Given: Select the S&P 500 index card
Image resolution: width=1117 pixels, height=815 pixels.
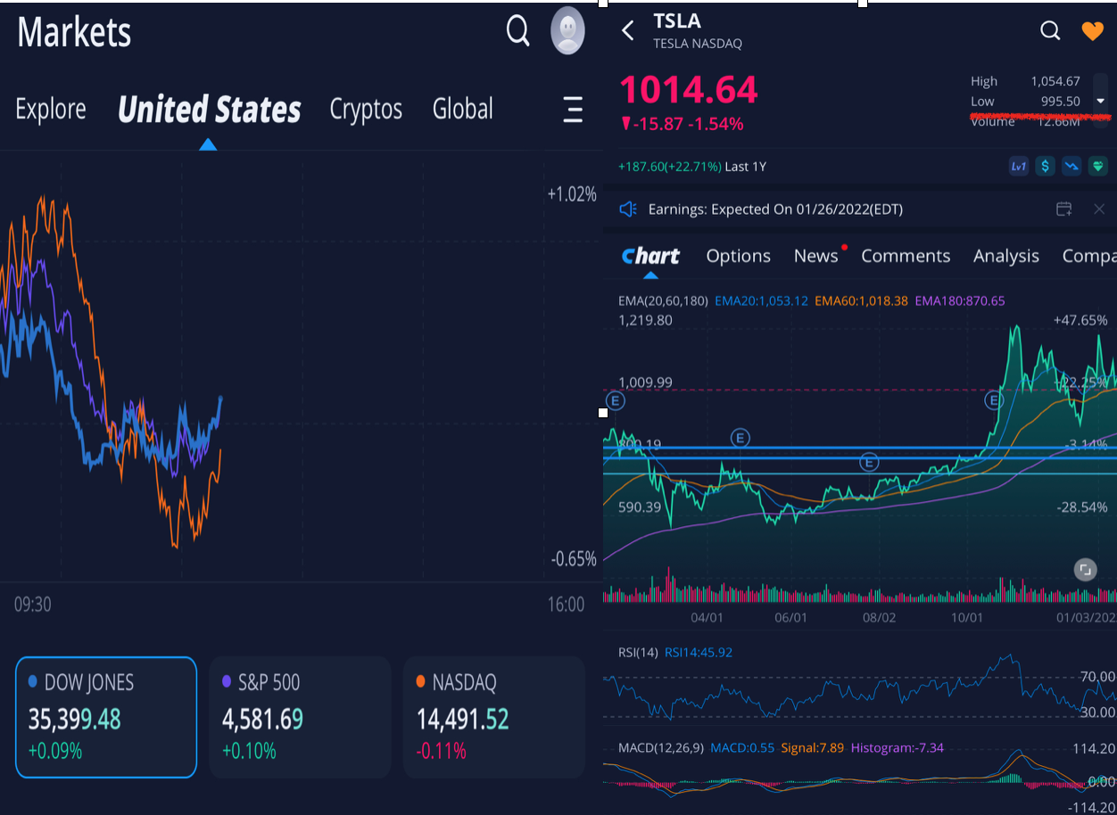Looking at the screenshot, I should [x=300, y=717].
